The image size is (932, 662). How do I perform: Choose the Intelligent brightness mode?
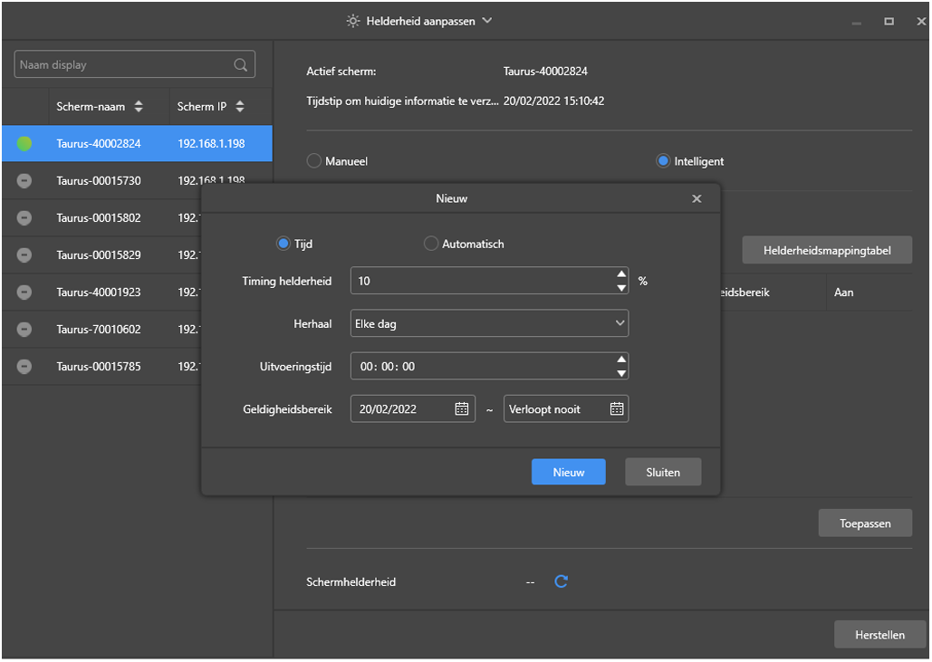point(663,161)
